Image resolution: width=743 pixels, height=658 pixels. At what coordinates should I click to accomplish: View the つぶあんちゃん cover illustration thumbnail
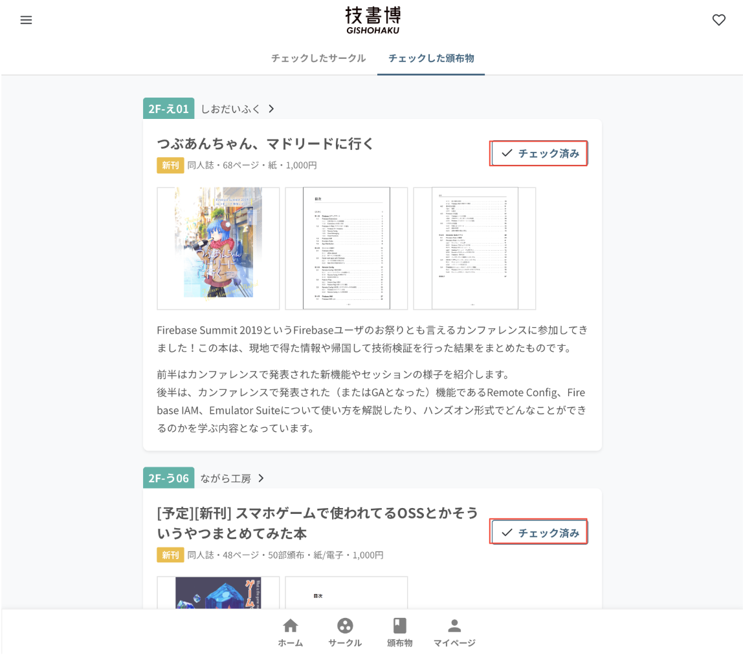click(219, 248)
